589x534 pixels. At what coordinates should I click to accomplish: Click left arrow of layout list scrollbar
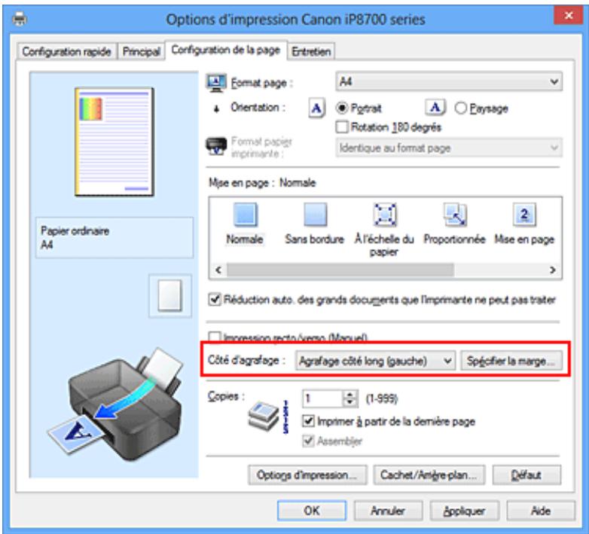pos(218,270)
